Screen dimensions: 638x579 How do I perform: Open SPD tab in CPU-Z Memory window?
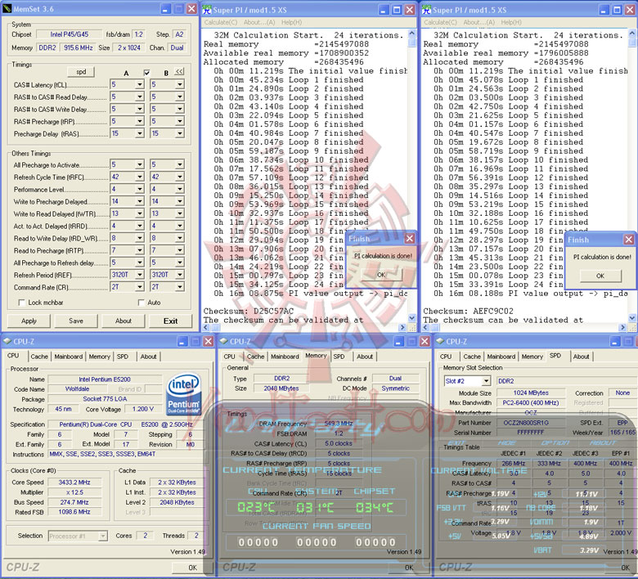pos(339,357)
